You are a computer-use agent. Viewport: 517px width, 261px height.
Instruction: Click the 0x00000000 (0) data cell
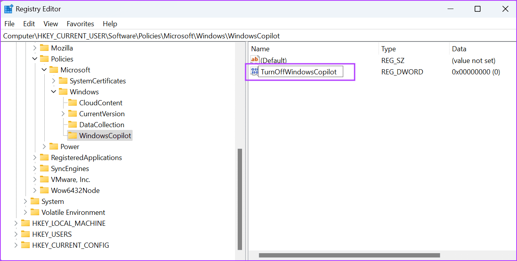476,72
